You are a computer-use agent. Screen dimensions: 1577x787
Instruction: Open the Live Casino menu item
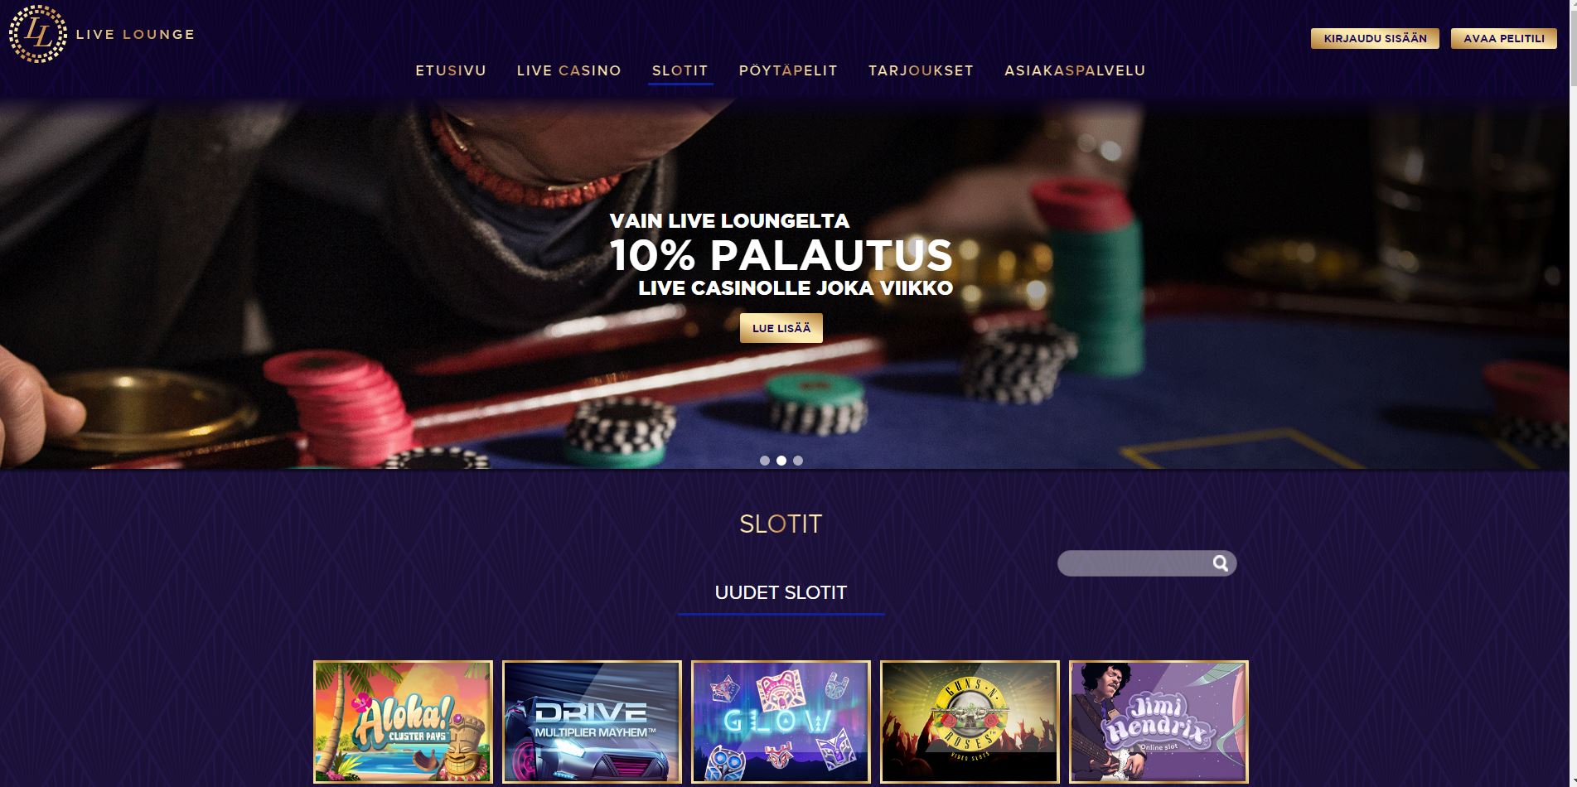tap(569, 70)
